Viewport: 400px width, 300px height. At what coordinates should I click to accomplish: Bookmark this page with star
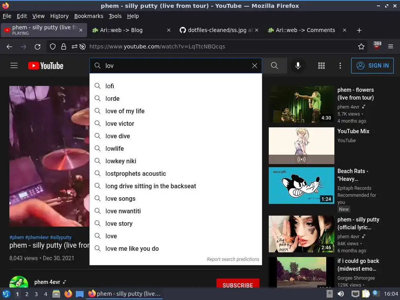pos(361,46)
